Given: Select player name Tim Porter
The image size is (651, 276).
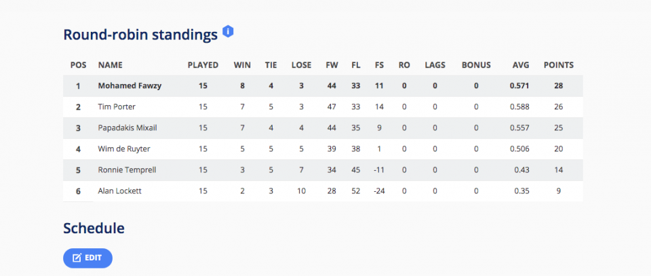Looking at the screenshot, I should [117, 107].
